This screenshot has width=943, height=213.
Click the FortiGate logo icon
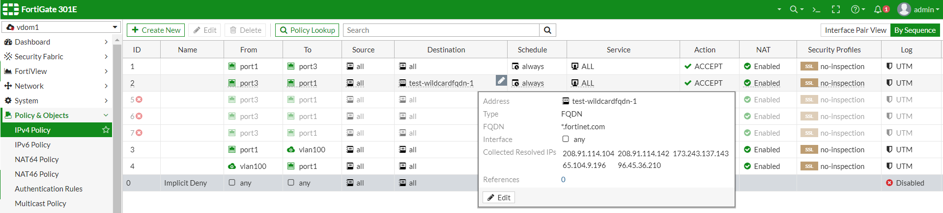(10, 9)
